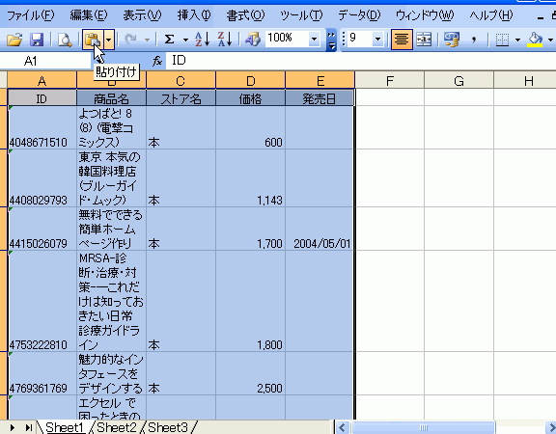Click the price cell 1,143
The image size is (556, 434).
click(x=250, y=178)
